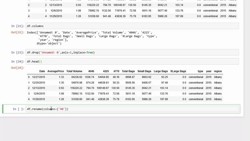Click the 4770 column header
This screenshot has height=141, width=250.
pos(116,71)
